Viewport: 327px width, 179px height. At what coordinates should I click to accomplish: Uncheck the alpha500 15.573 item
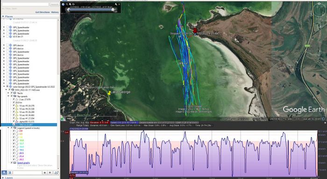14,121
